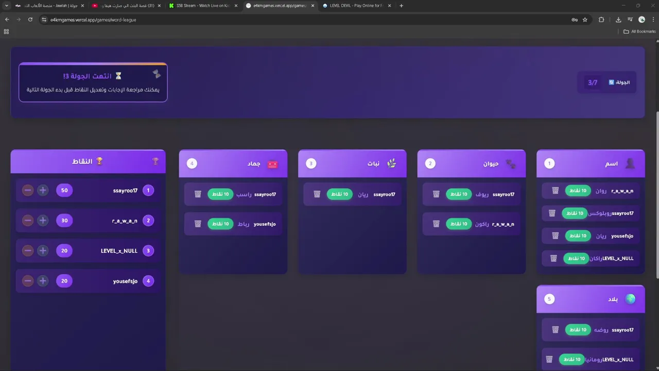Open the Chrome profile avatar

coord(641,20)
